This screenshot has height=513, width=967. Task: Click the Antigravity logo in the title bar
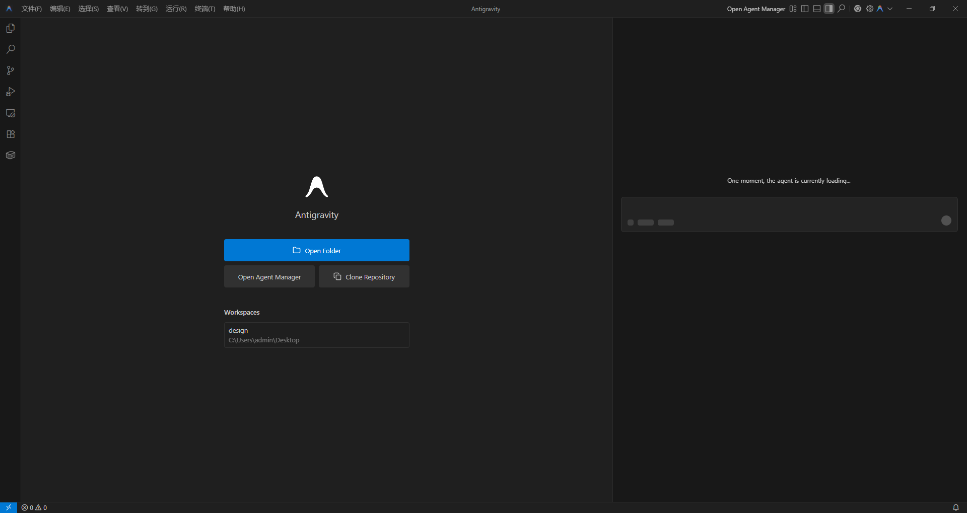pos(9,9)
